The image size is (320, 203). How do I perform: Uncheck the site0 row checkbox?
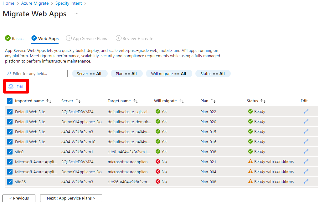(9, 151)
